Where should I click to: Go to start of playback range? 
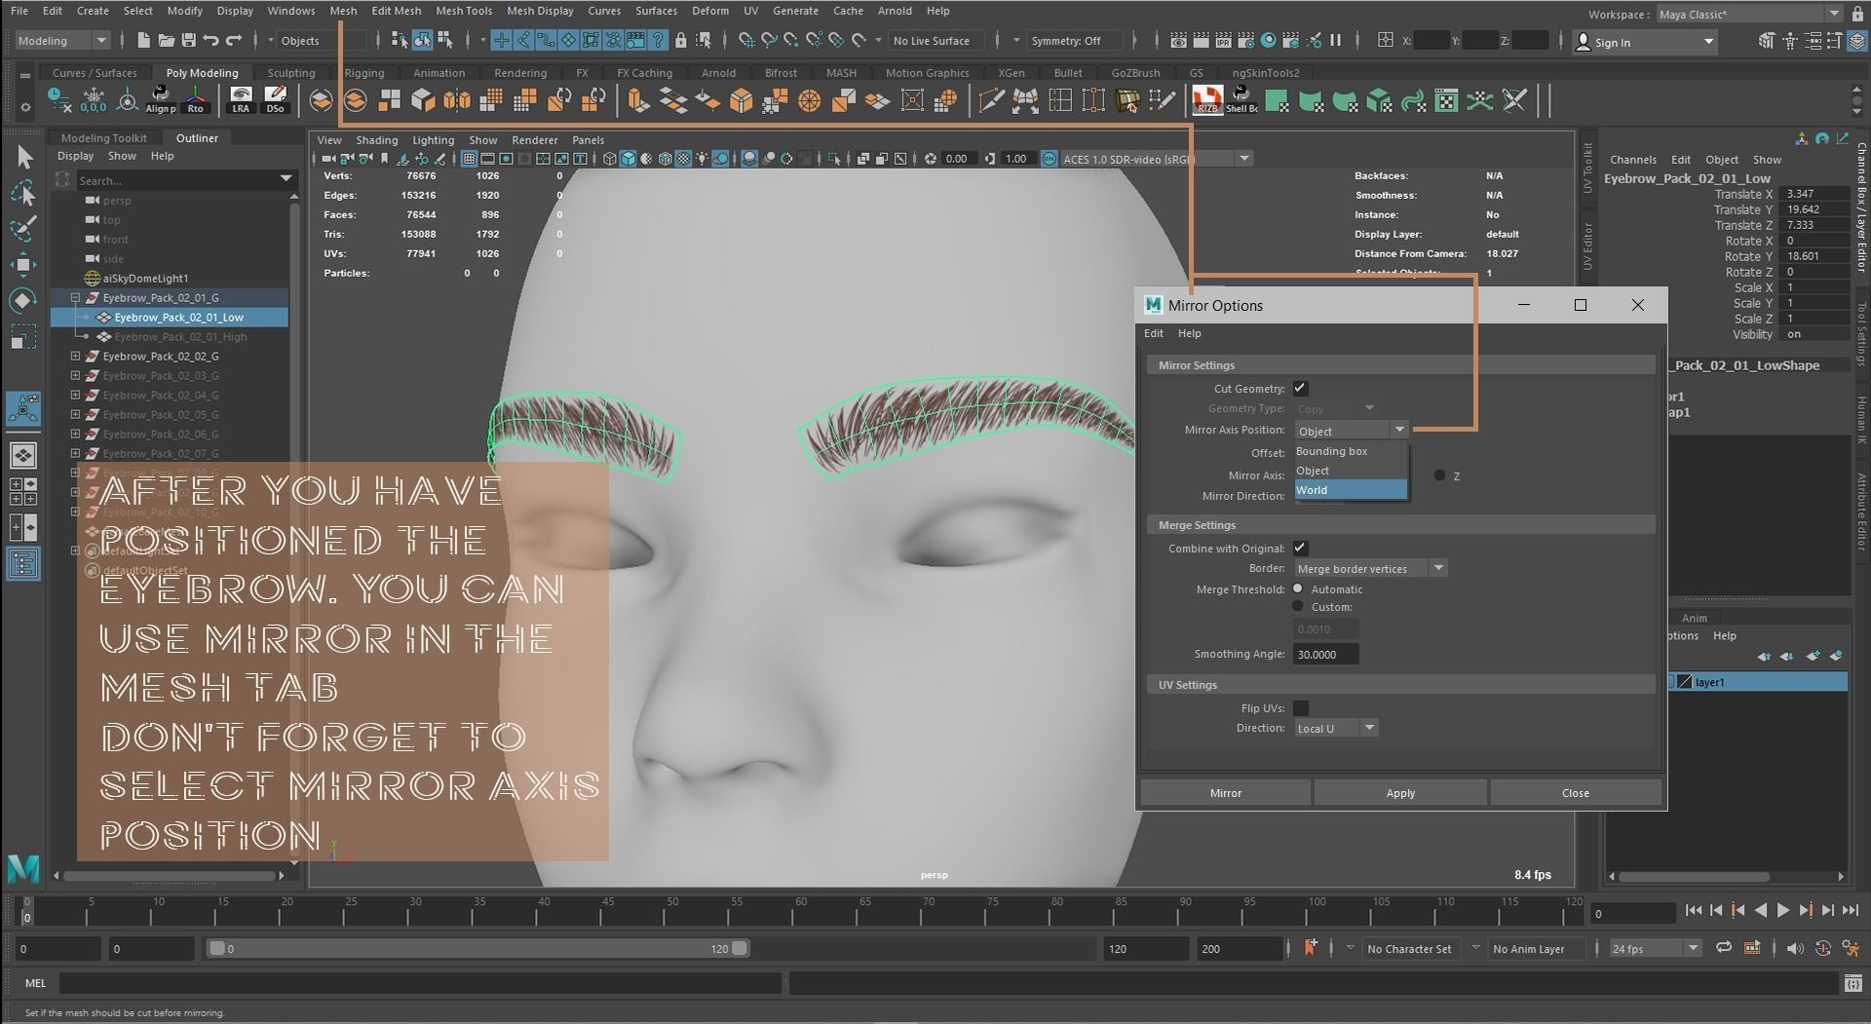[1694, 911]
